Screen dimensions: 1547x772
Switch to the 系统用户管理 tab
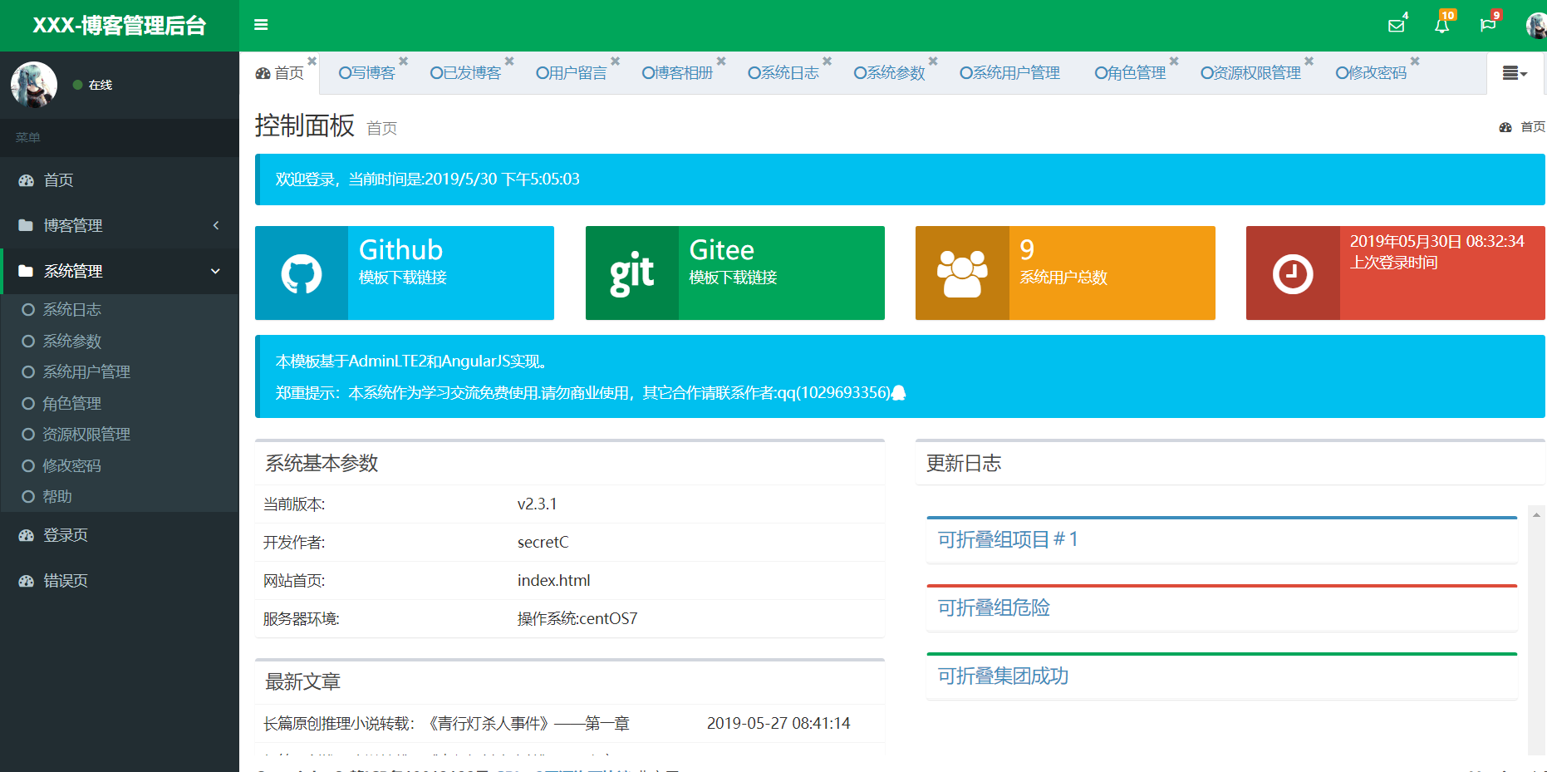point(1009,73)
